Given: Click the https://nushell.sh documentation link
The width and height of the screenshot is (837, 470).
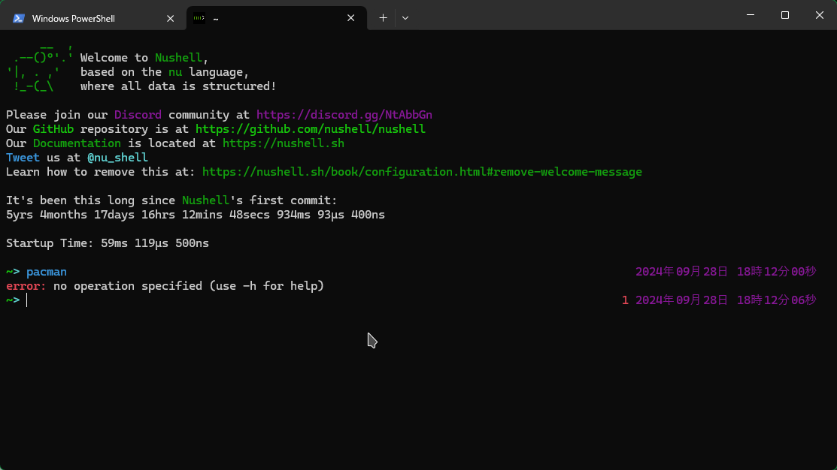Looking at the screenshot, I should pyautogui.click(x=283, y=143).
